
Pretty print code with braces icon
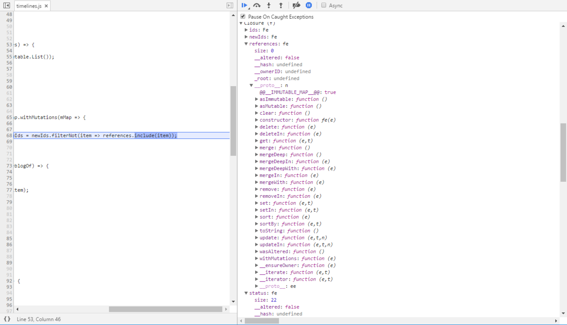pyautogui.click(x=7, y=319)
